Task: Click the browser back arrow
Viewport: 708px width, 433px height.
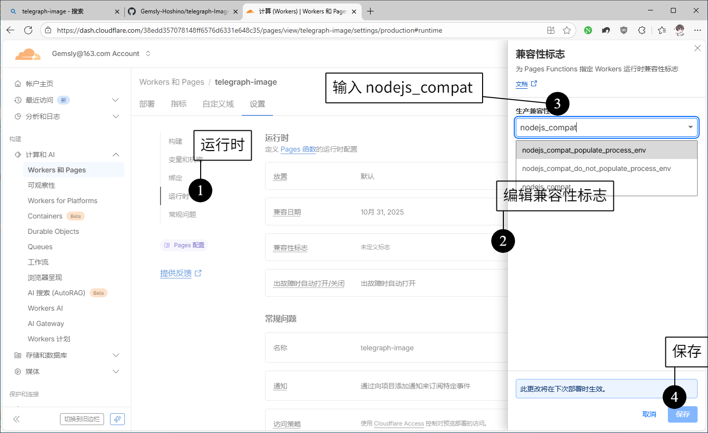Action: pyautogui.click(x=10, y=30)
